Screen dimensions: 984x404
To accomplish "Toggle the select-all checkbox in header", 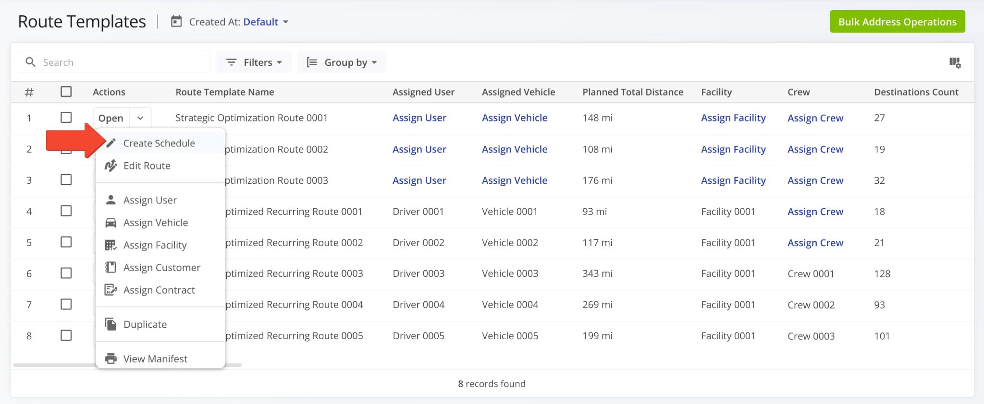I will (66, 92).
